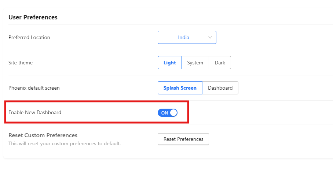Click the User Preferences heading
The height and width of the screenshot is (180, 333).
33,17
